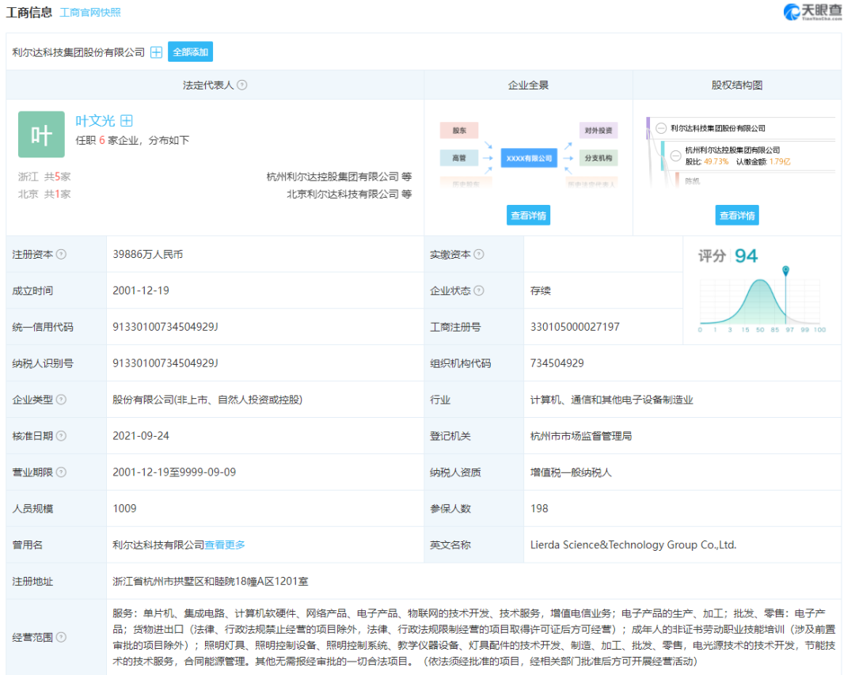Click help icon next to 营业期限
The image size is (855, 675).
[x=62, y=472]
